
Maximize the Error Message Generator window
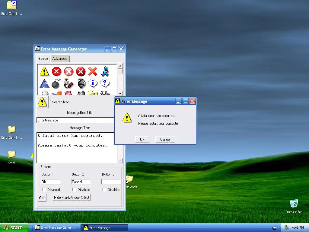coord(114,49)
